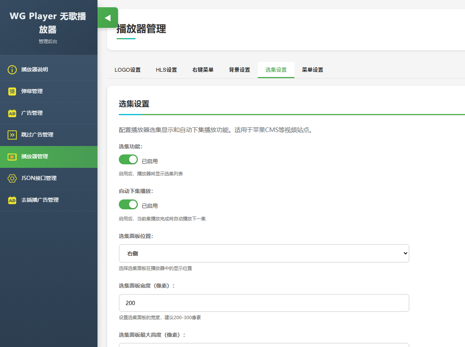465x347 pixels.
Task: Click the info icon beside 播放器说明
Action: point(12,70)
